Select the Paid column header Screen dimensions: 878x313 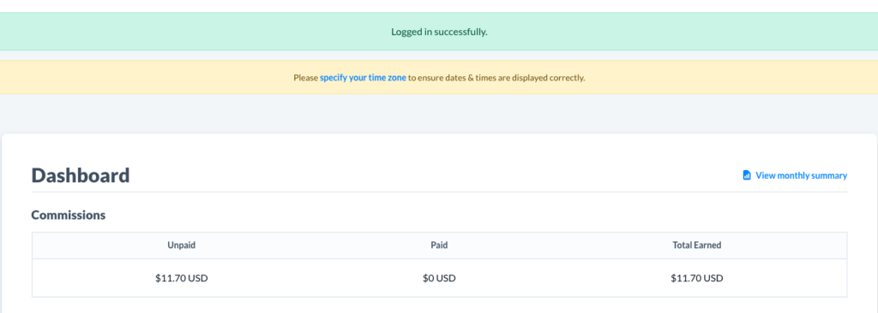(x=439, y=245)
